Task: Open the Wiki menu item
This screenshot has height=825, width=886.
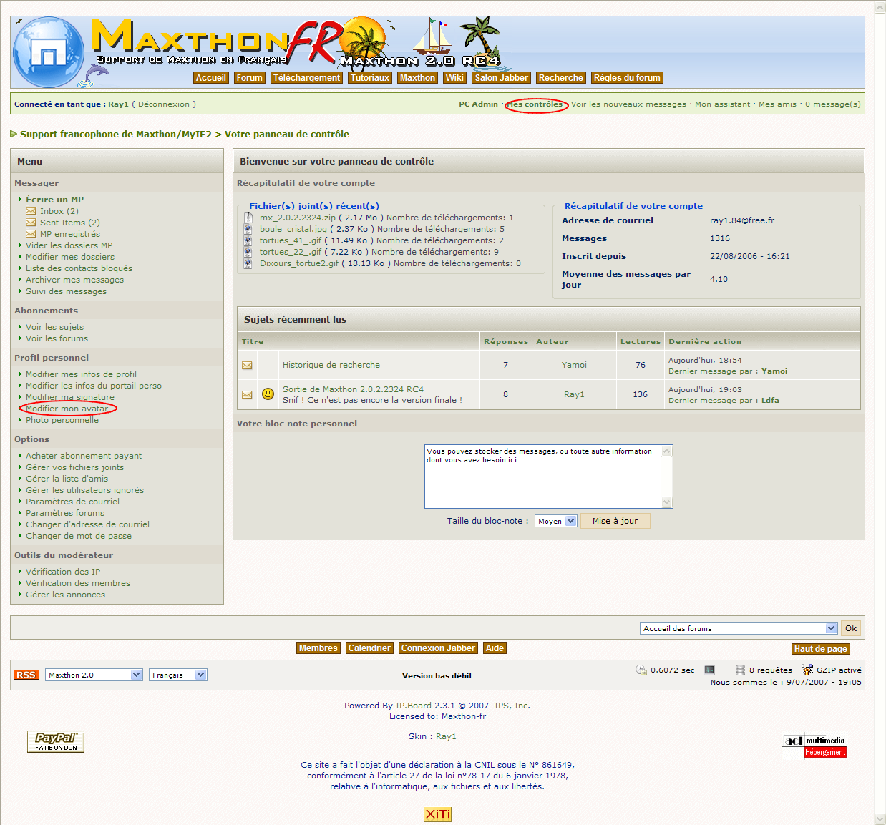Action: (x=455, y=78)
